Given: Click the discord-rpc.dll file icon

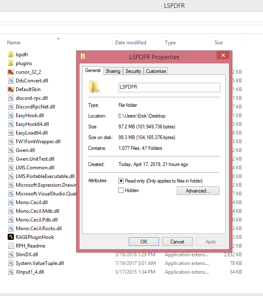Looking at the screenshot, I should coord(11,98).
